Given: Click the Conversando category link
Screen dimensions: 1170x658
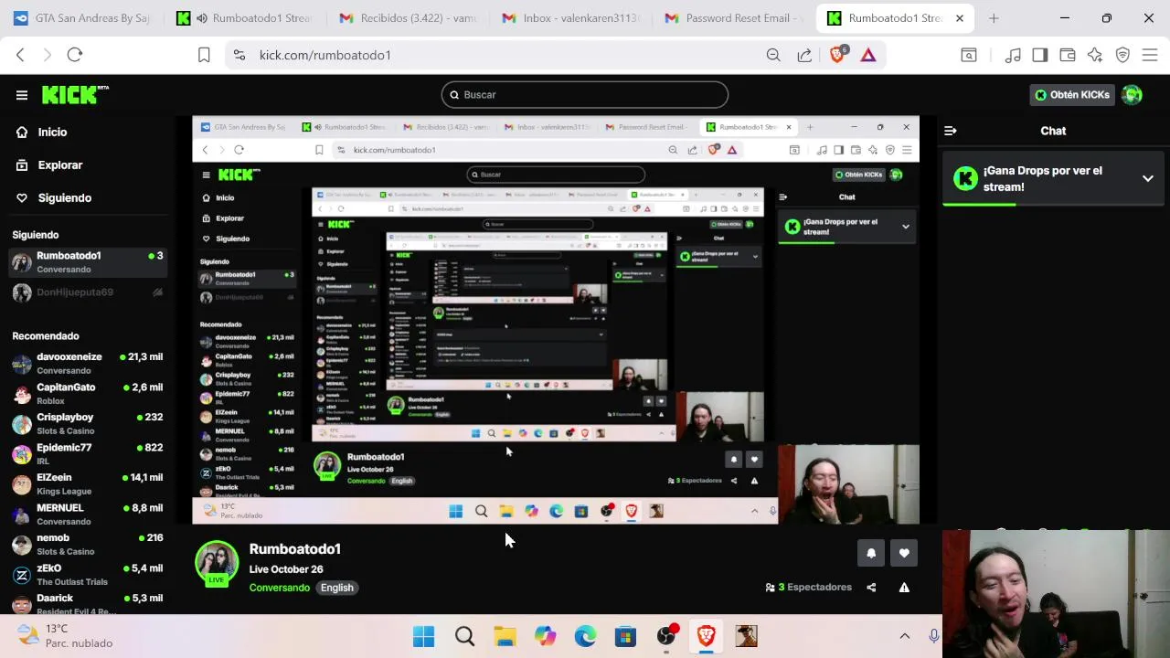Looking at the screenshot, I should (x=280, y=588).
